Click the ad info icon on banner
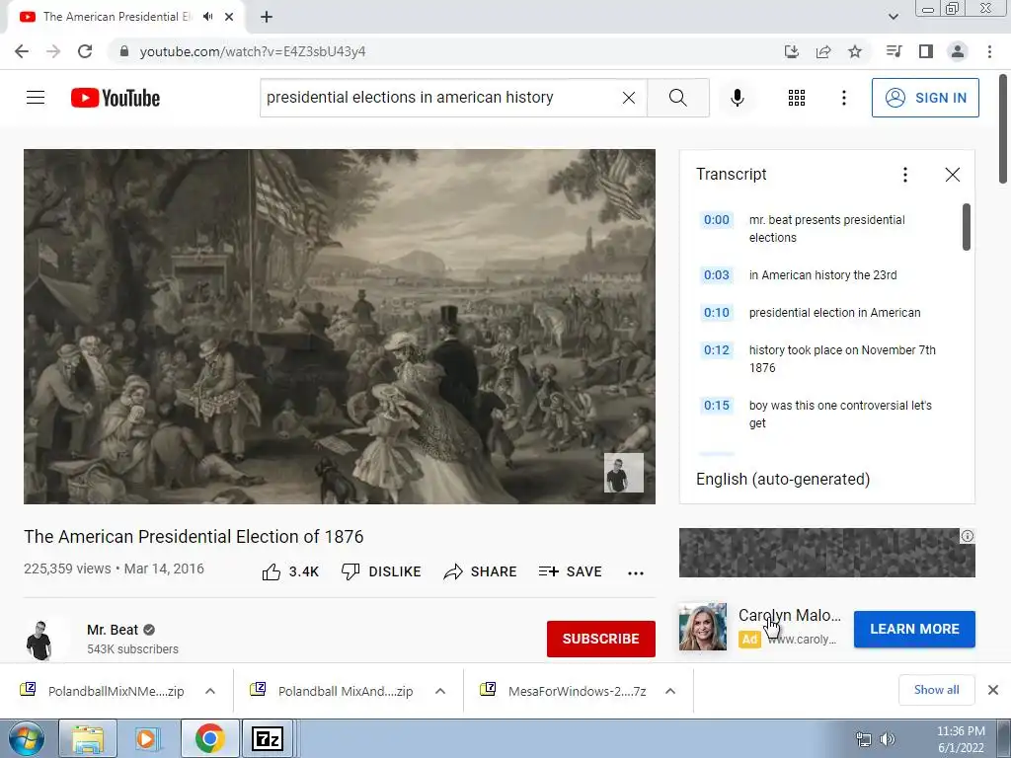The image size is (1011, 758). 968,536
